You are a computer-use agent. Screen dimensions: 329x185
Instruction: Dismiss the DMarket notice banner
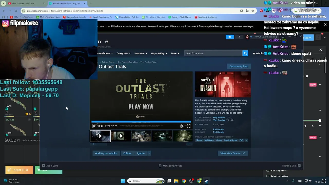325,25
